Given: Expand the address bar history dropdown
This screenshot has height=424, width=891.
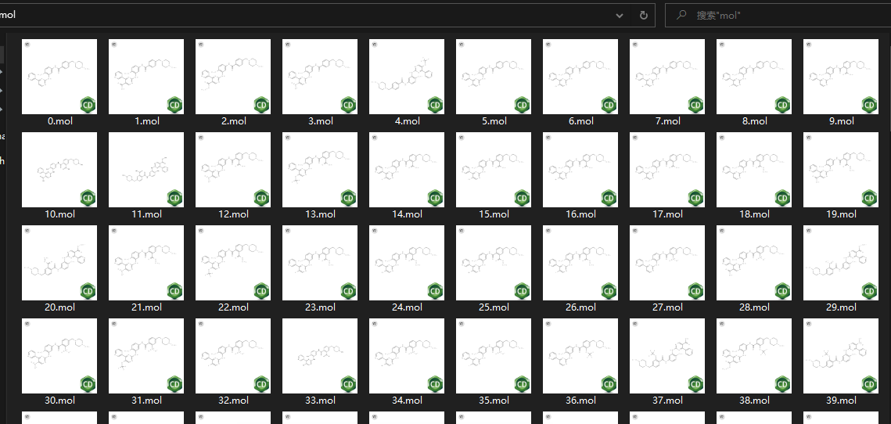Looking at the screenshot, I should click(x=620, y=16).
